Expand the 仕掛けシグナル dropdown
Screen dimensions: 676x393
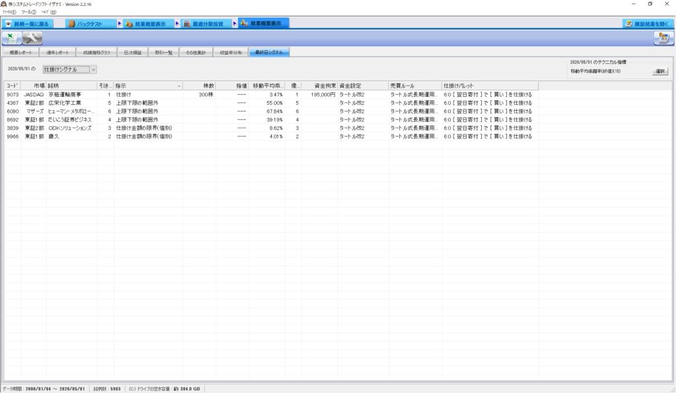click(x=93, y=69)
